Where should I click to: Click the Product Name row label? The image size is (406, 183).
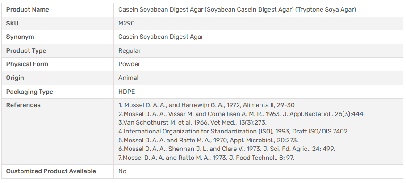28,9
